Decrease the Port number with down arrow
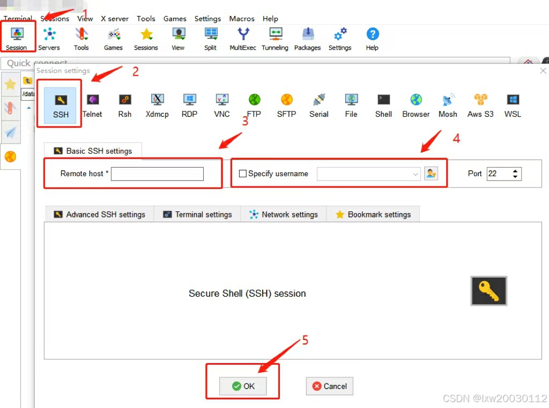549x408 pixels. [x=515, y=177]
